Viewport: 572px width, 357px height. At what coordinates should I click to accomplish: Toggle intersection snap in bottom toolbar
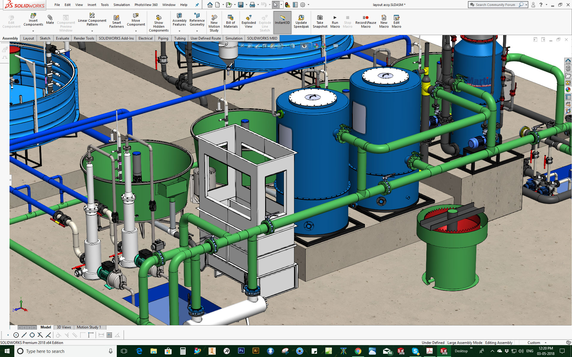40,335
